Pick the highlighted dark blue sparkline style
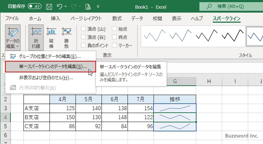Image resolution: width=263 pixels, height=144 pixels. (x=255, y=36)
